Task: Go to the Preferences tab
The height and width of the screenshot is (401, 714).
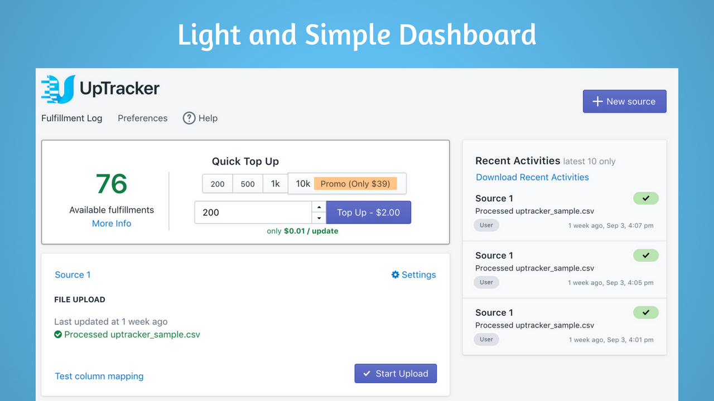Action: (143, 118)
